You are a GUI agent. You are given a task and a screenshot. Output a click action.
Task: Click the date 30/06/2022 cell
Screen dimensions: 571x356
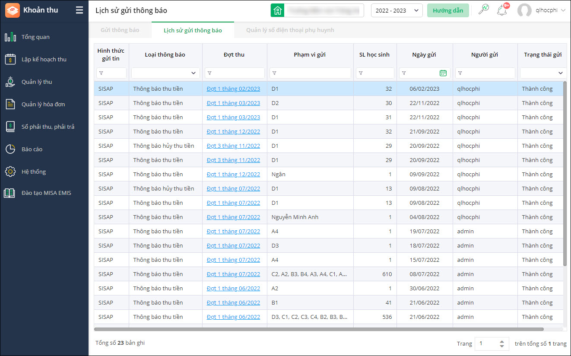pyautogui.click(x=425, y=288)
